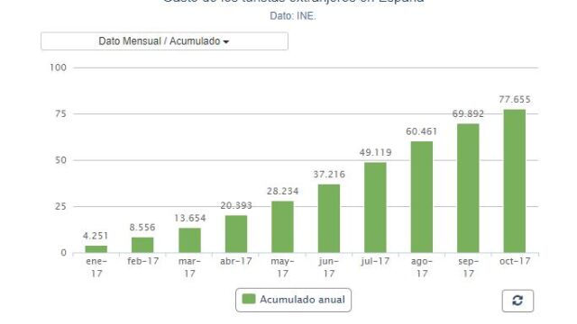Click the value label 37.216
Image resolution: width=577 pixels, height=324 pixels.
[329, 175]
